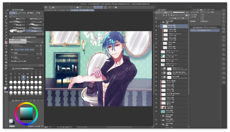
Task: Select the 水彩 sub tool tab
Action: point(13,13)
